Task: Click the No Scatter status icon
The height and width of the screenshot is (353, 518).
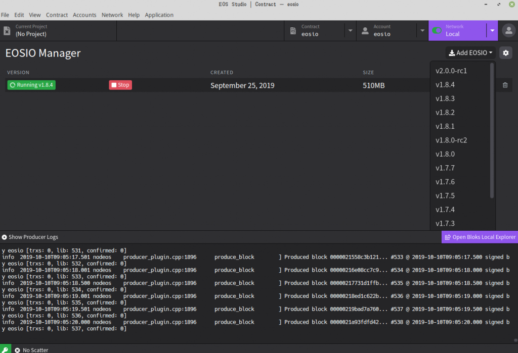Action: tap(18, 350)
